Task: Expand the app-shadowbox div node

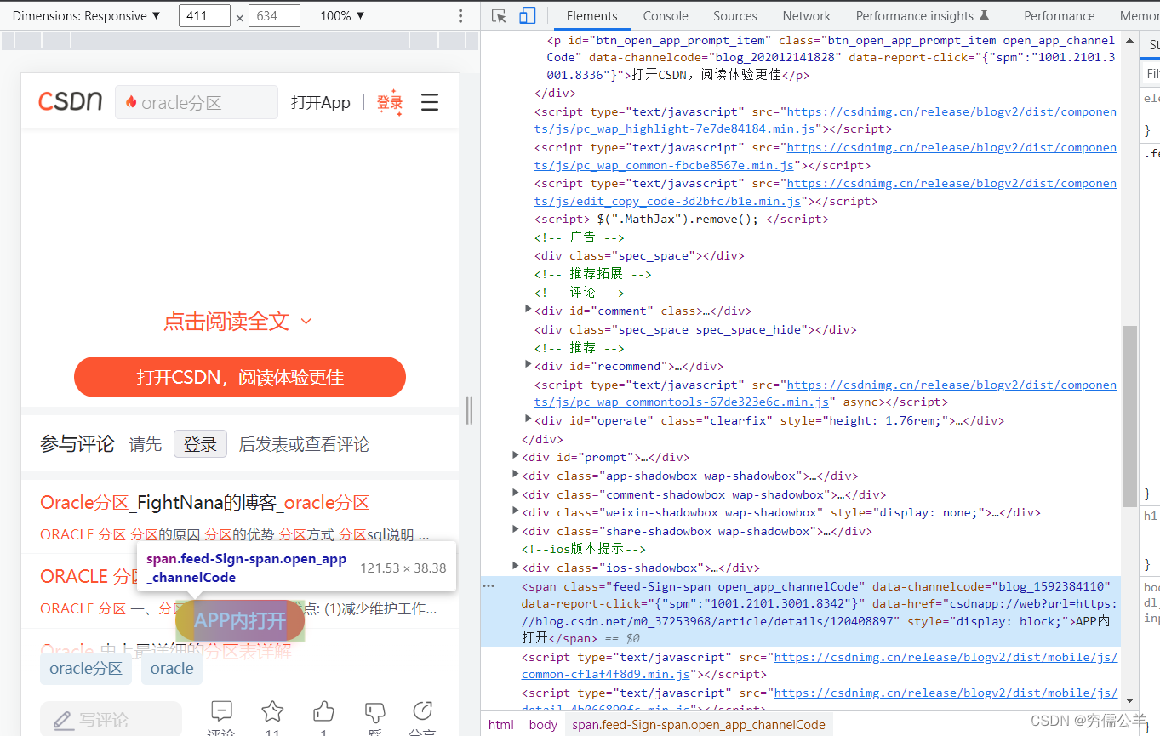Action: point(516,475)
